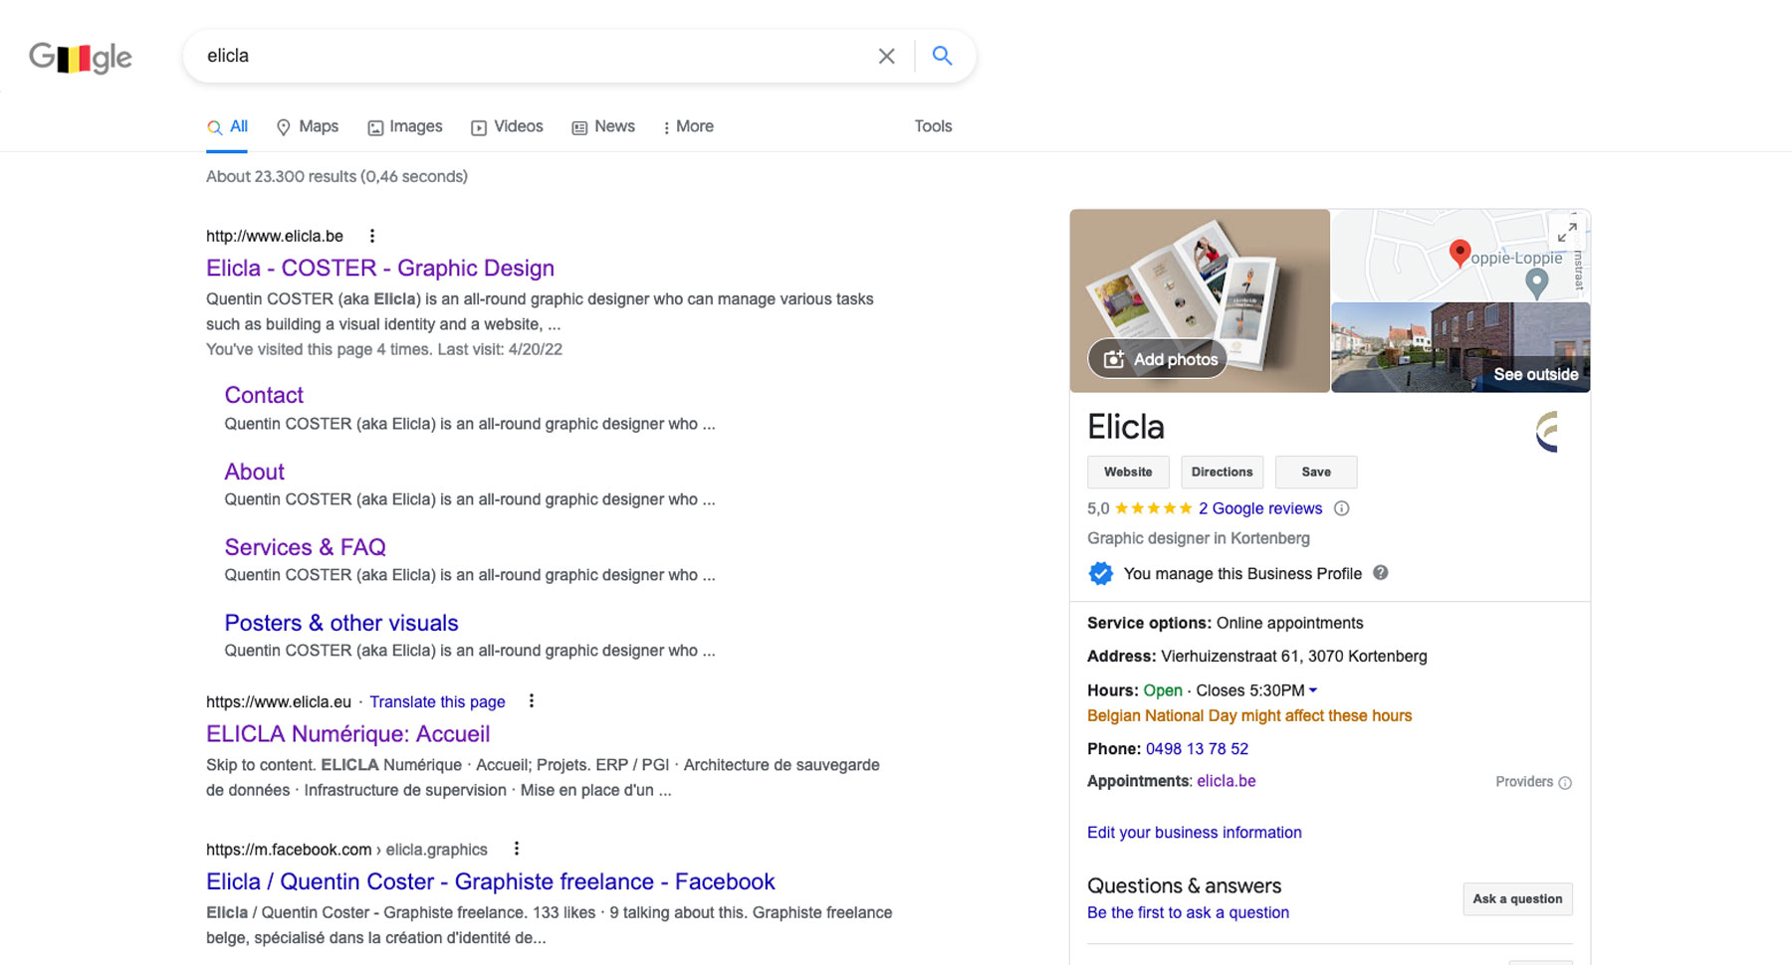Switch to the All results tab
This screenshot has height=965, width=1792.
227,126
